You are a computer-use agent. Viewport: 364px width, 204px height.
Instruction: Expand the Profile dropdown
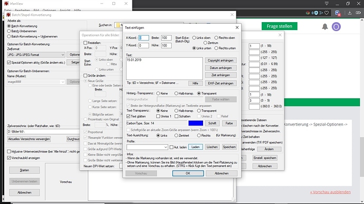click(x=147, y=147)
